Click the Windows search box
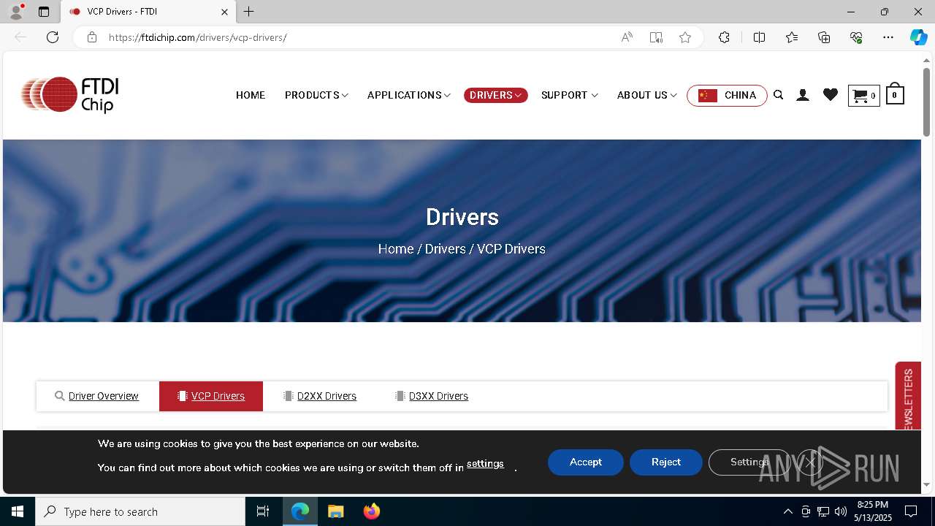Viewport: 935px width, 526px height. pyautogui.click(x=140, y=511)
